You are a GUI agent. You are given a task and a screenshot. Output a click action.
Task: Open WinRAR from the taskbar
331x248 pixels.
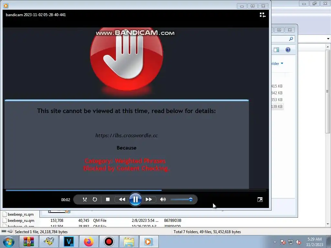tap(29, 242)
